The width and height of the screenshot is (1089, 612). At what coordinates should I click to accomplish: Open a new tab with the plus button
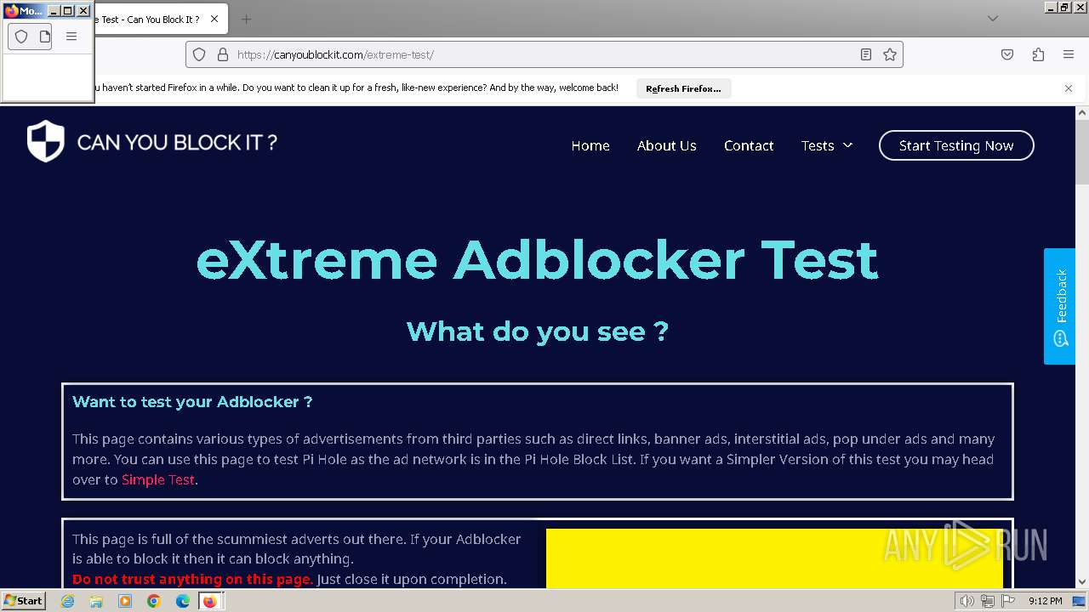coord(246,19)
